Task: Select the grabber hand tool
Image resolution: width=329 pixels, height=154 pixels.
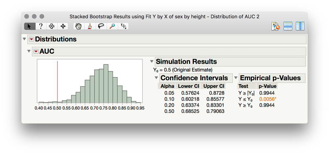Action: coord(79,26)
